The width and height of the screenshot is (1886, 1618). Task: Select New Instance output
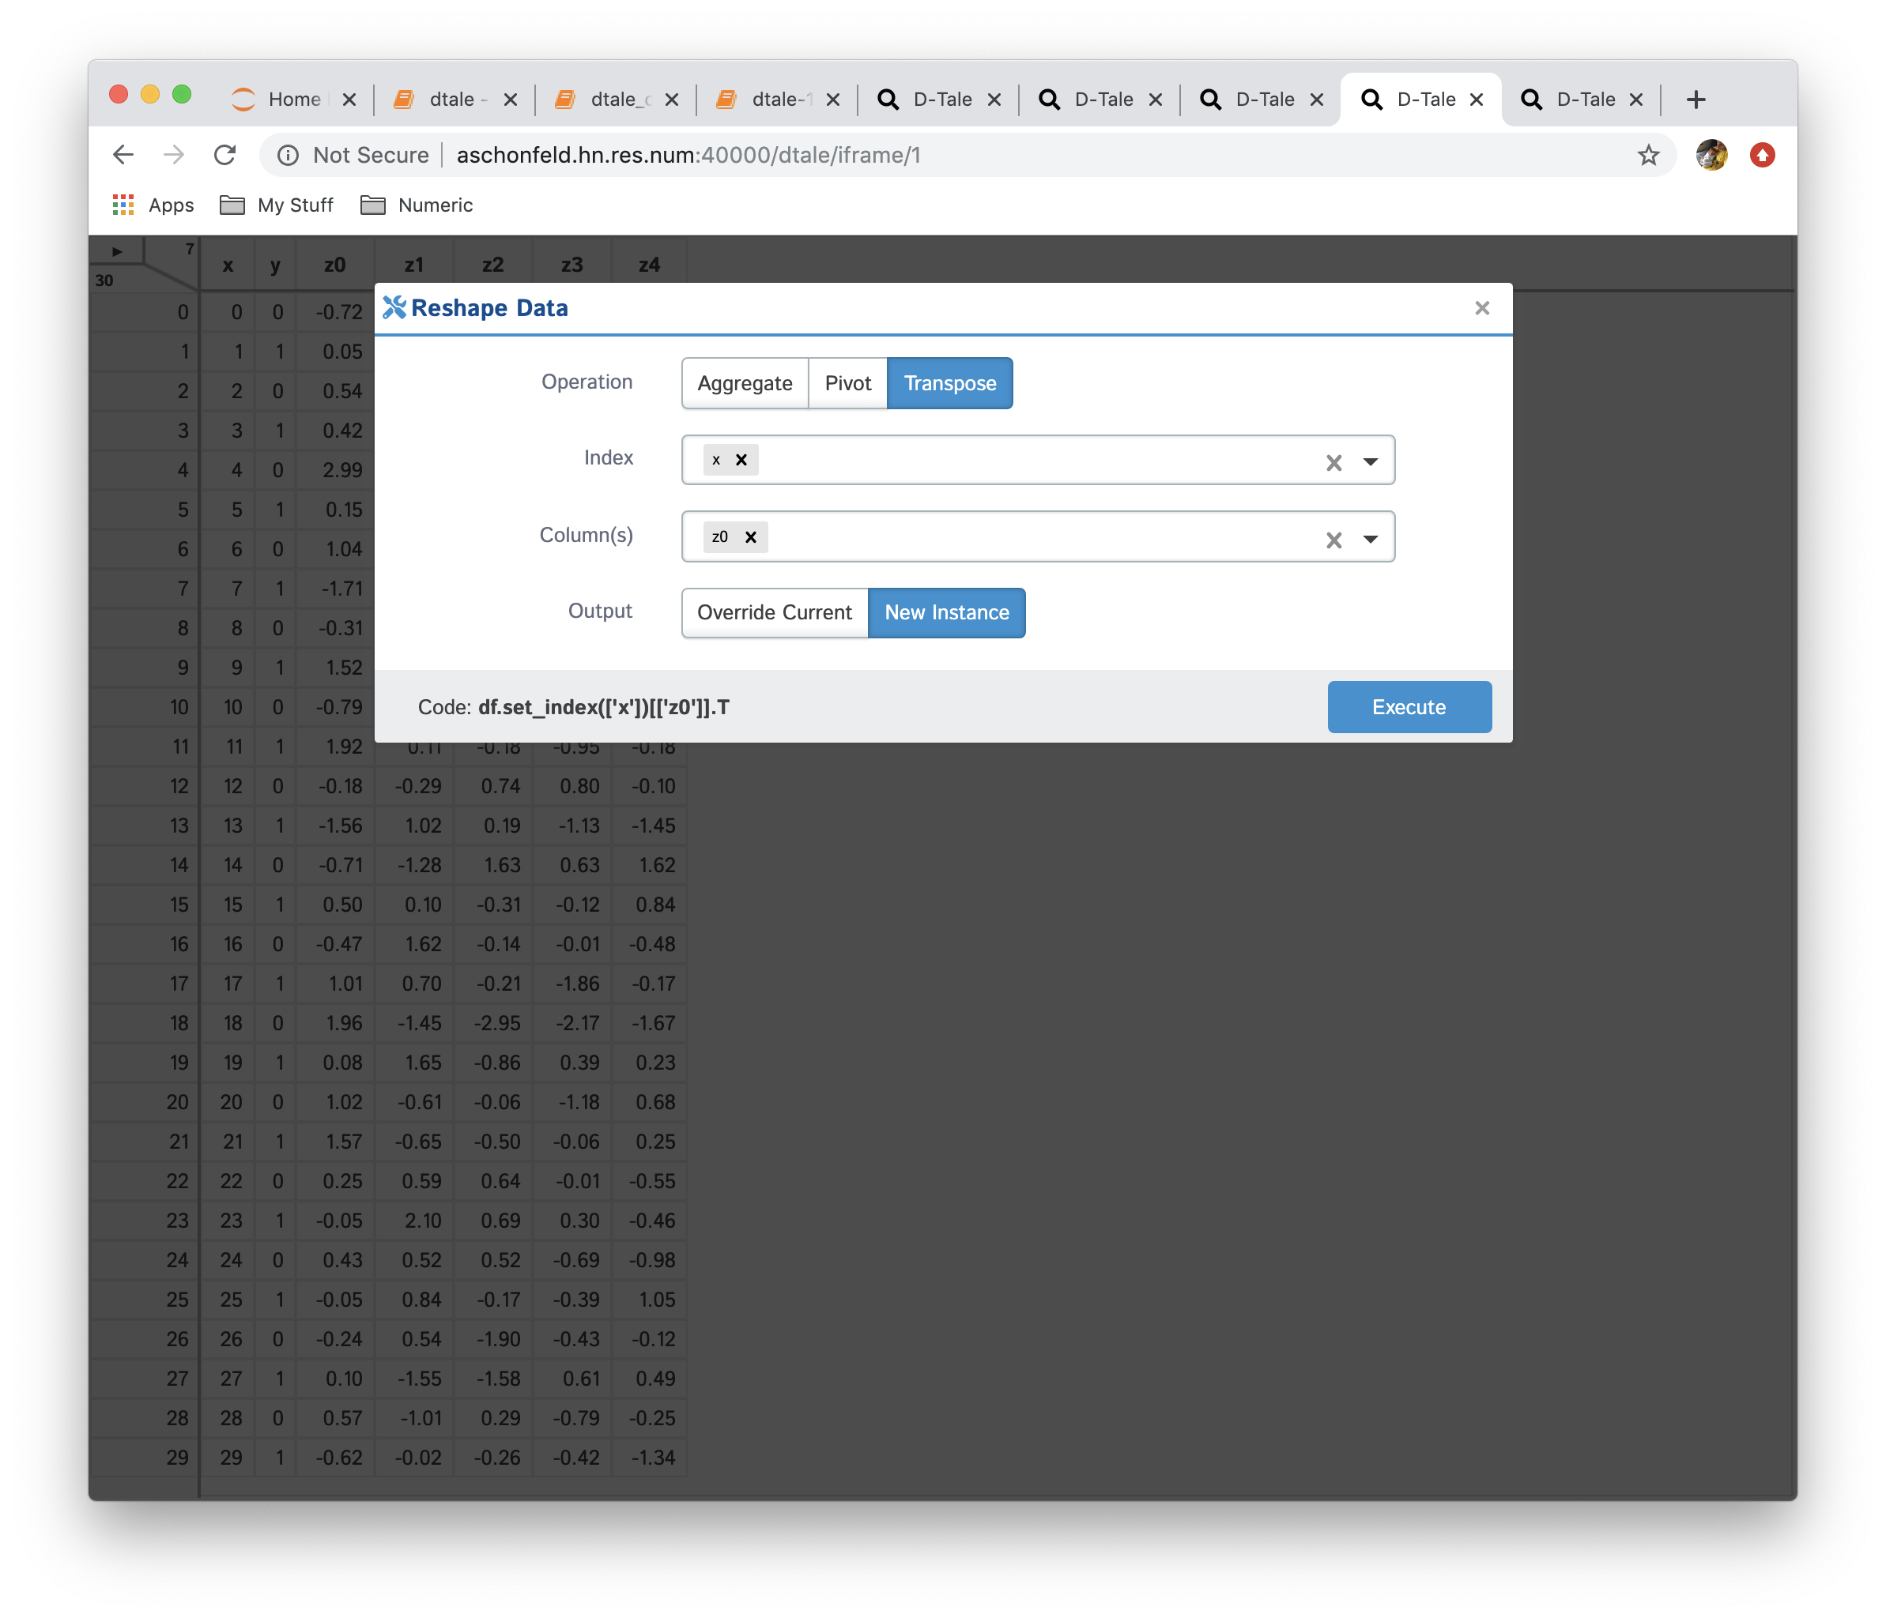click(x=947, y=612)
